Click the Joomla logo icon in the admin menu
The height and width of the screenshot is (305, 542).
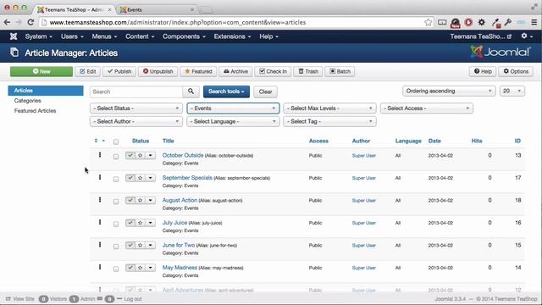tap(14, 36)
